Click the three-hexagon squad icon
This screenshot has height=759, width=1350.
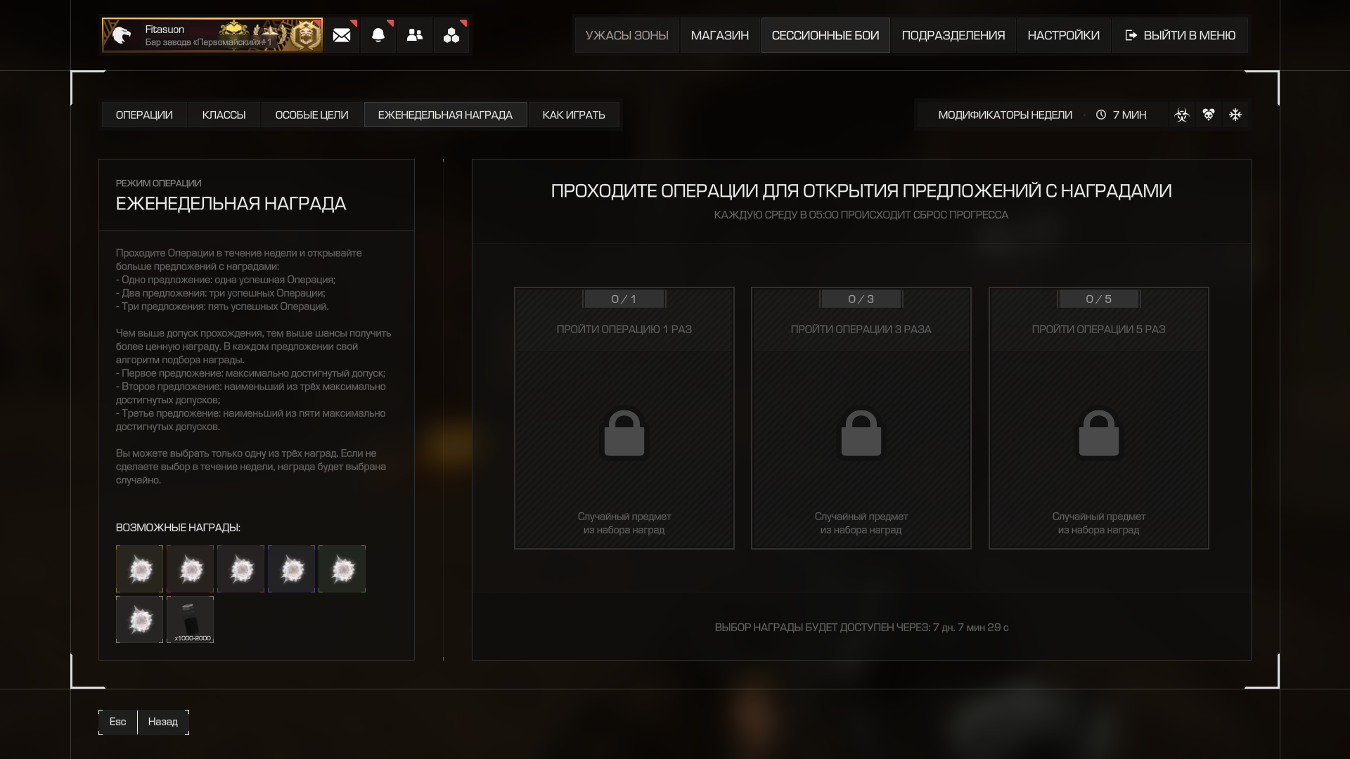tap(451, 35)
